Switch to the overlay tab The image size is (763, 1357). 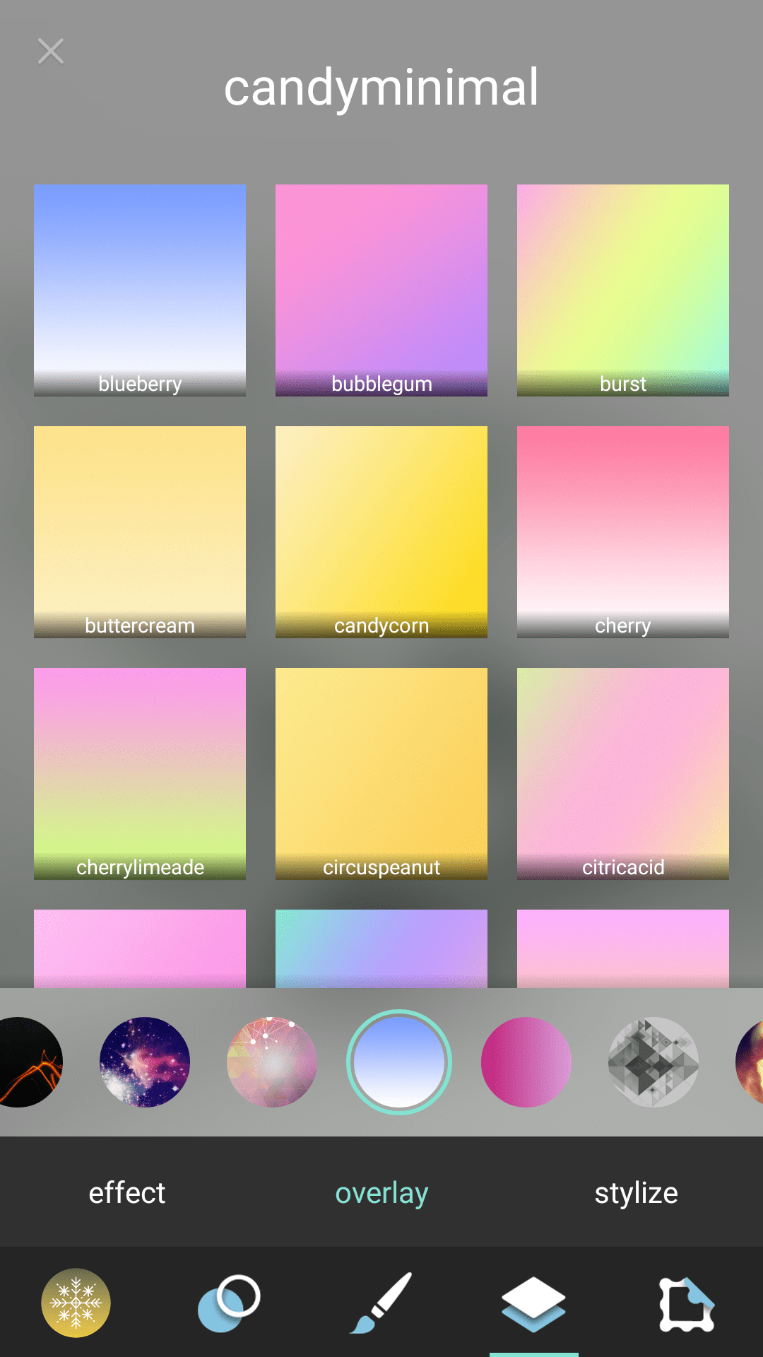click(x=381, y=1193)
